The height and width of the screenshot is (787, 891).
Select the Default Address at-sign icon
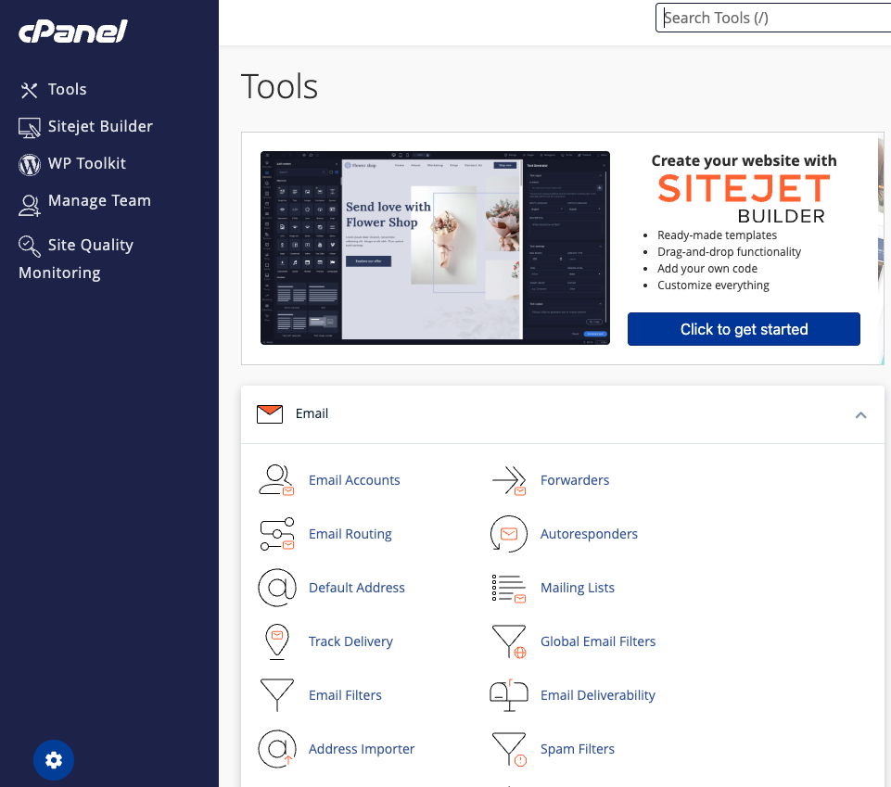(x=277, y=588)
